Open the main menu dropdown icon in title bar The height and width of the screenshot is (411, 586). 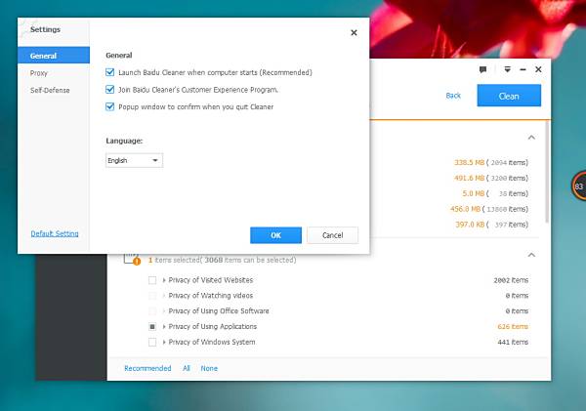(507, 69)
